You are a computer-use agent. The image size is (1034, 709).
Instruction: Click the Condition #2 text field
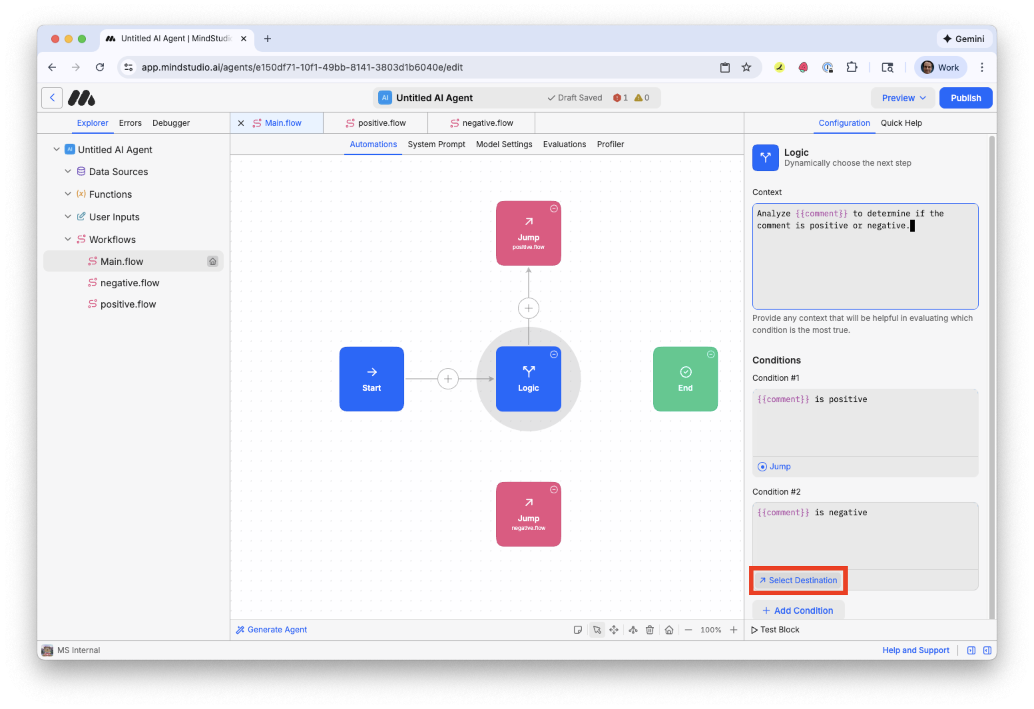point(865,534)
